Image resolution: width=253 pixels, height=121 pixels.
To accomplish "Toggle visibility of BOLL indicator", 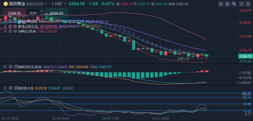I will tap(15, 26).
